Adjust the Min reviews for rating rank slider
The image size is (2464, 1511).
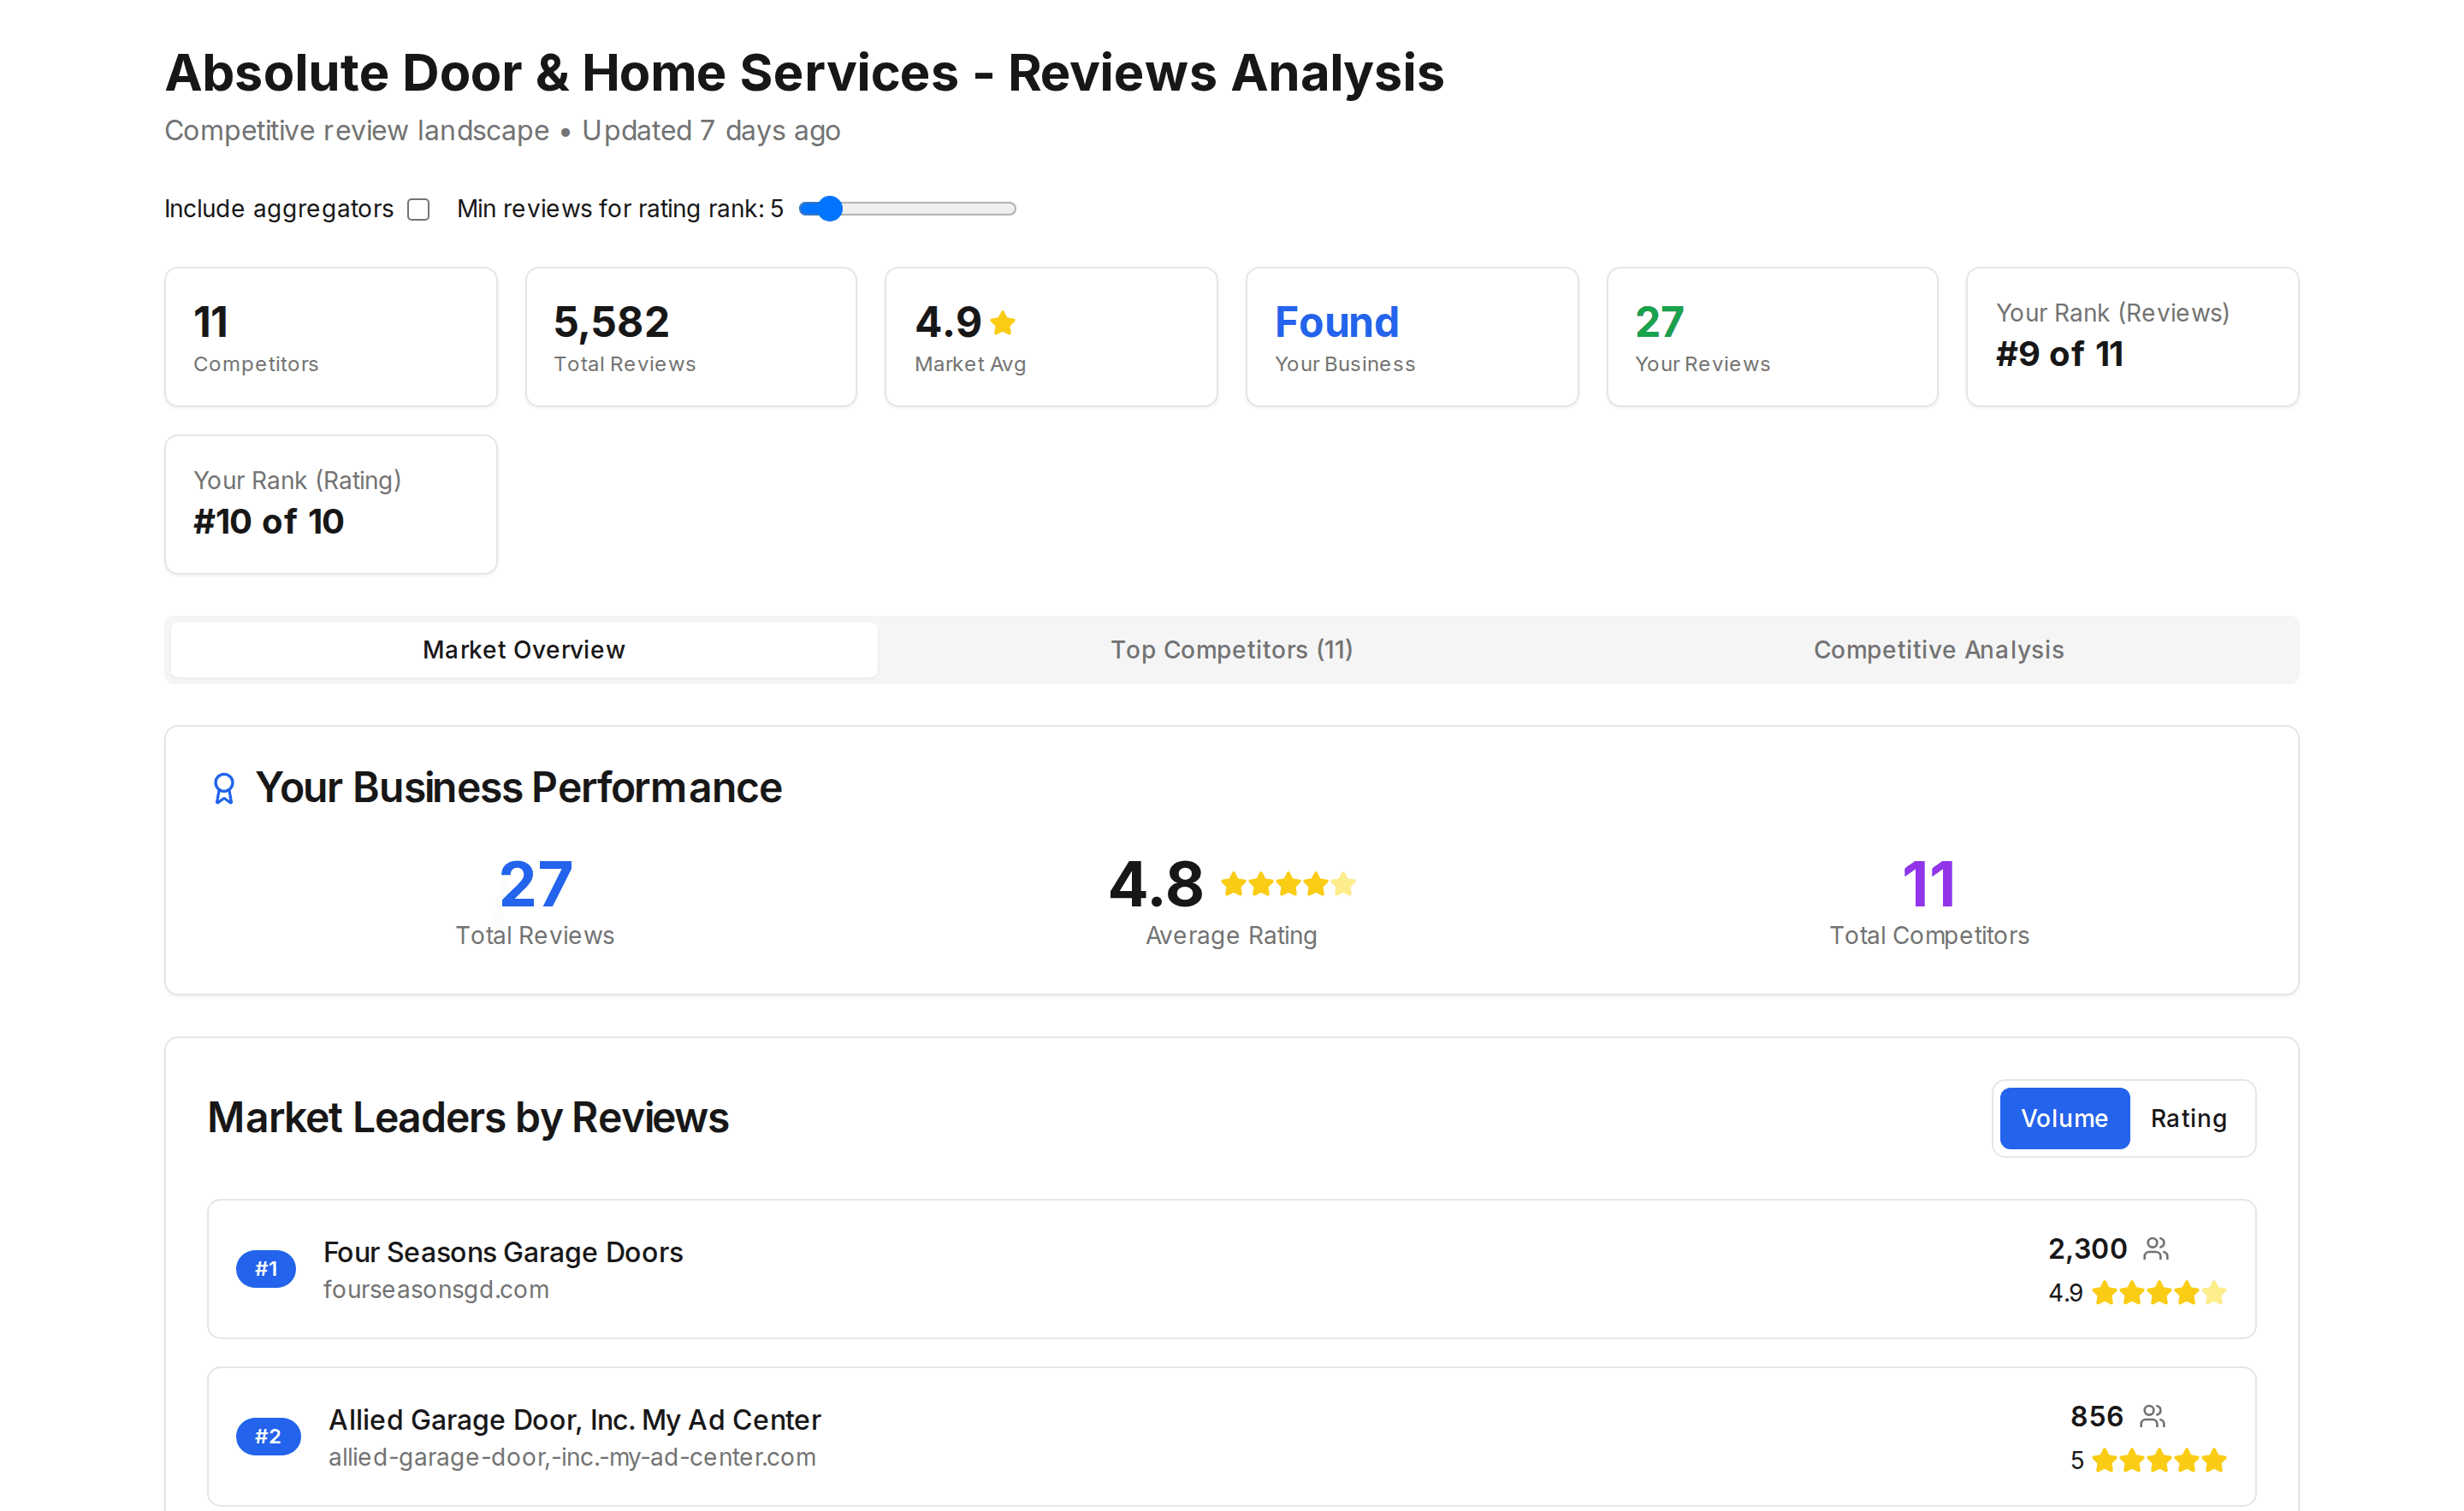click(x=907, y=209)
